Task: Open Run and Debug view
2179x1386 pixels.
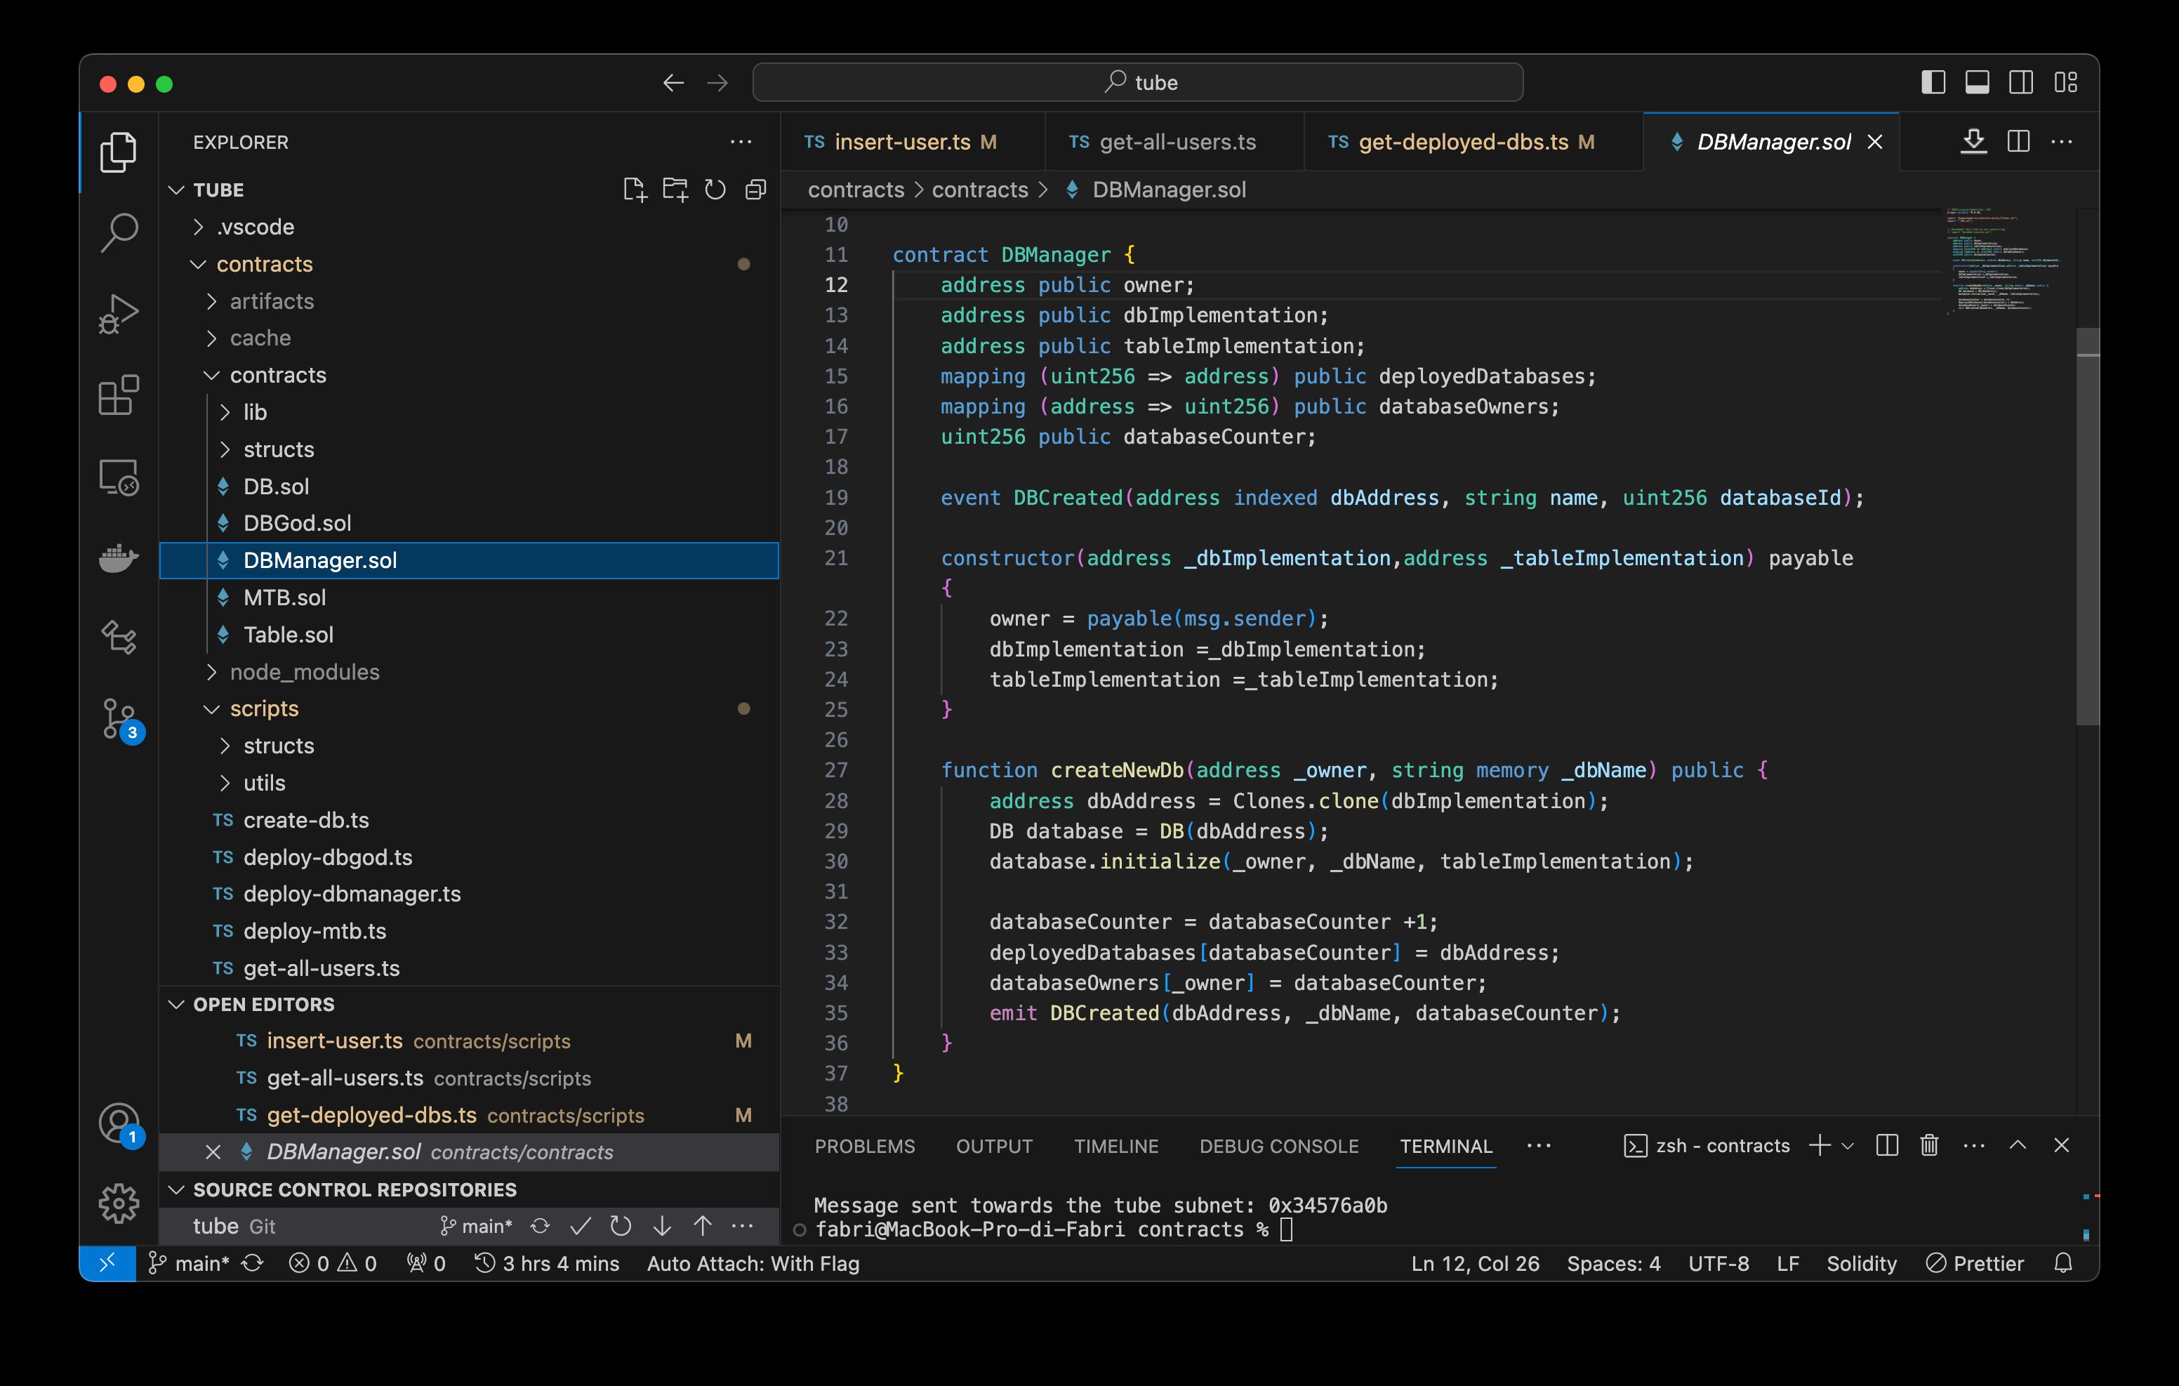Action: pos(119,314)
